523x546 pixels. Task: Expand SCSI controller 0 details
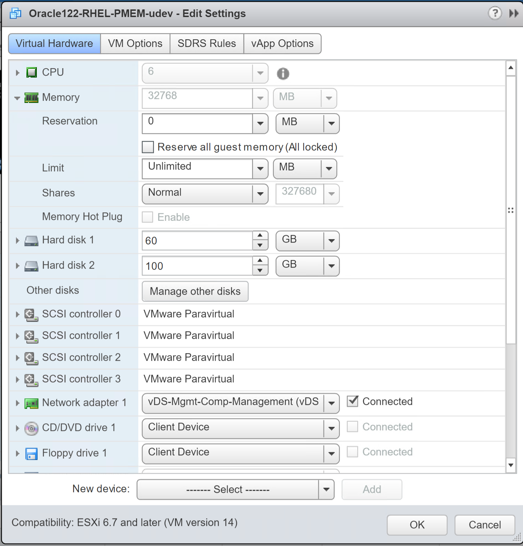17,315
